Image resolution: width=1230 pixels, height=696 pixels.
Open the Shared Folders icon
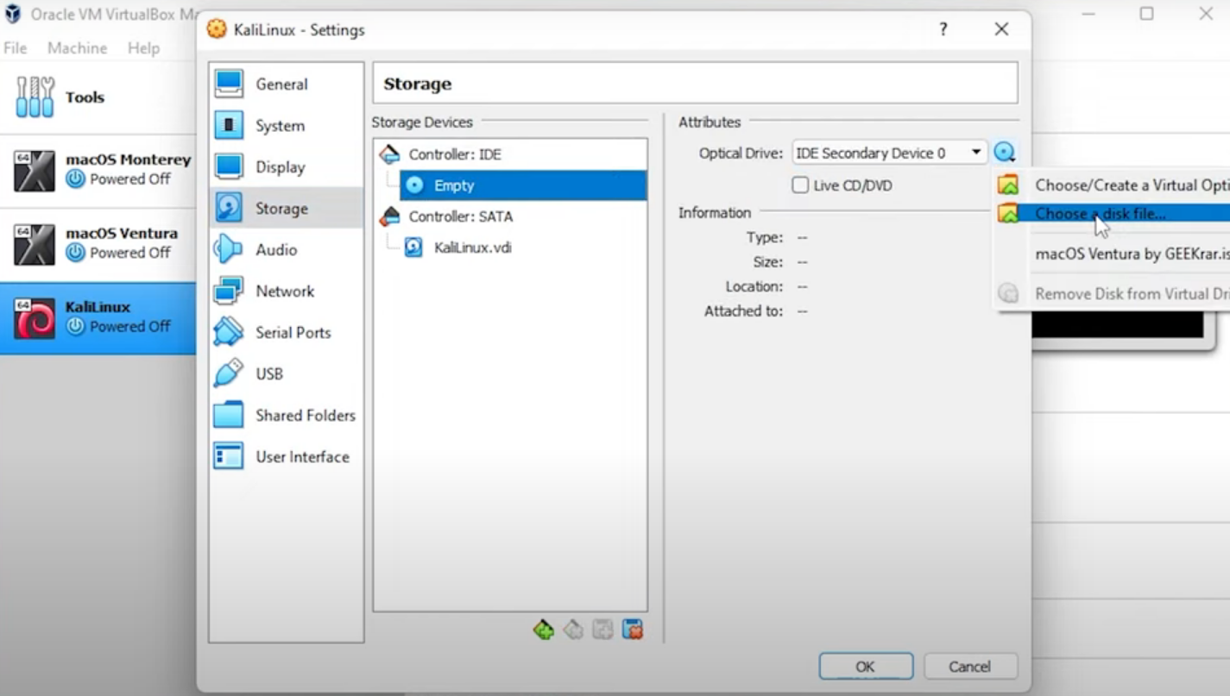pyautogui.click(x=229, y=415)
